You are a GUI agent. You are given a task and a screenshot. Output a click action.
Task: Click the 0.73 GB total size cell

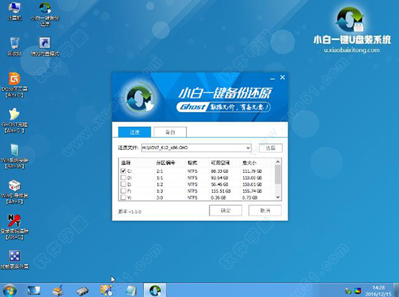tap(250, 197)
